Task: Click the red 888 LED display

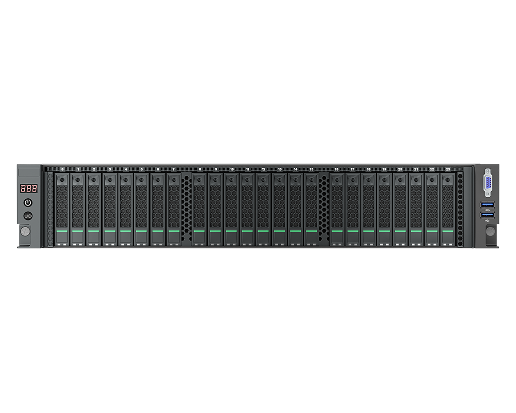Action: tap(28, 188)
